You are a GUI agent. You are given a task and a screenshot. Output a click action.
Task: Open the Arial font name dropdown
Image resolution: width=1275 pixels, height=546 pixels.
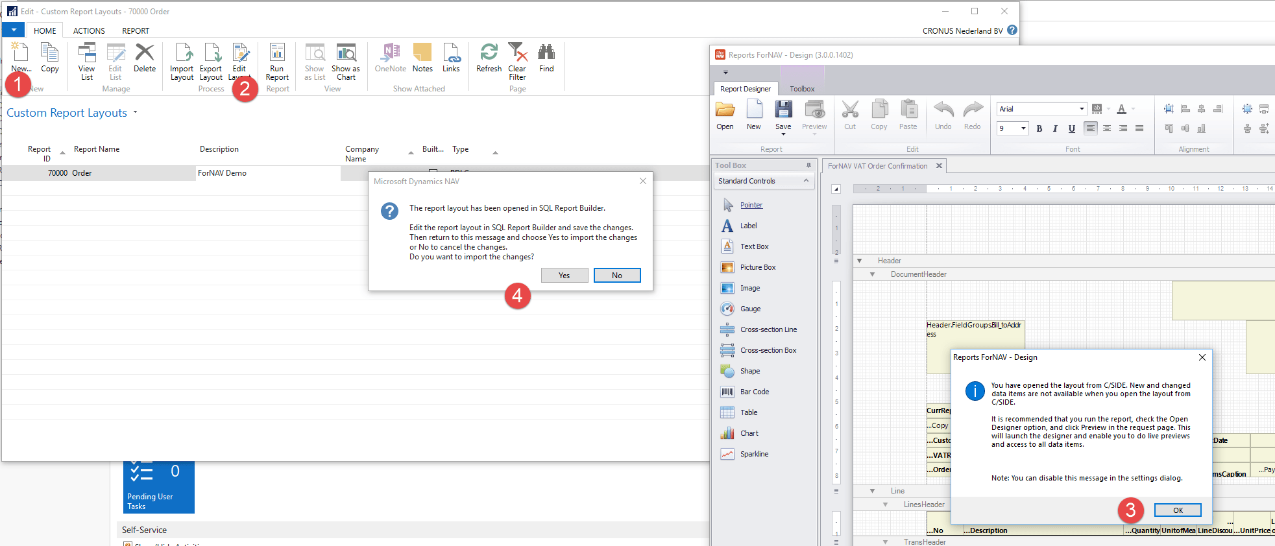(x=1082, y=109)
